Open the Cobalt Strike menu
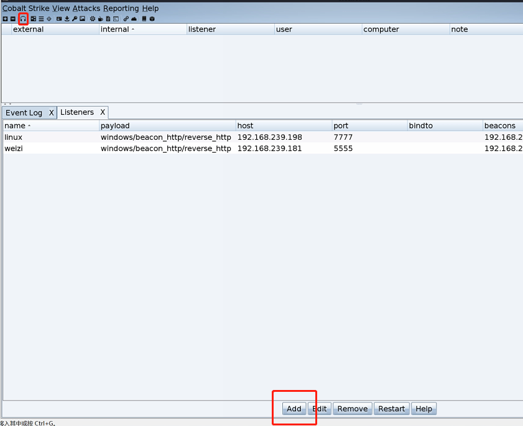The image size is (523, 426). pos(25,8)
